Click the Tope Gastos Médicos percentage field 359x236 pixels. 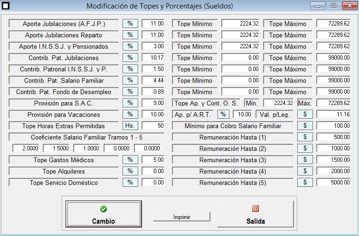tap(153, 160)
